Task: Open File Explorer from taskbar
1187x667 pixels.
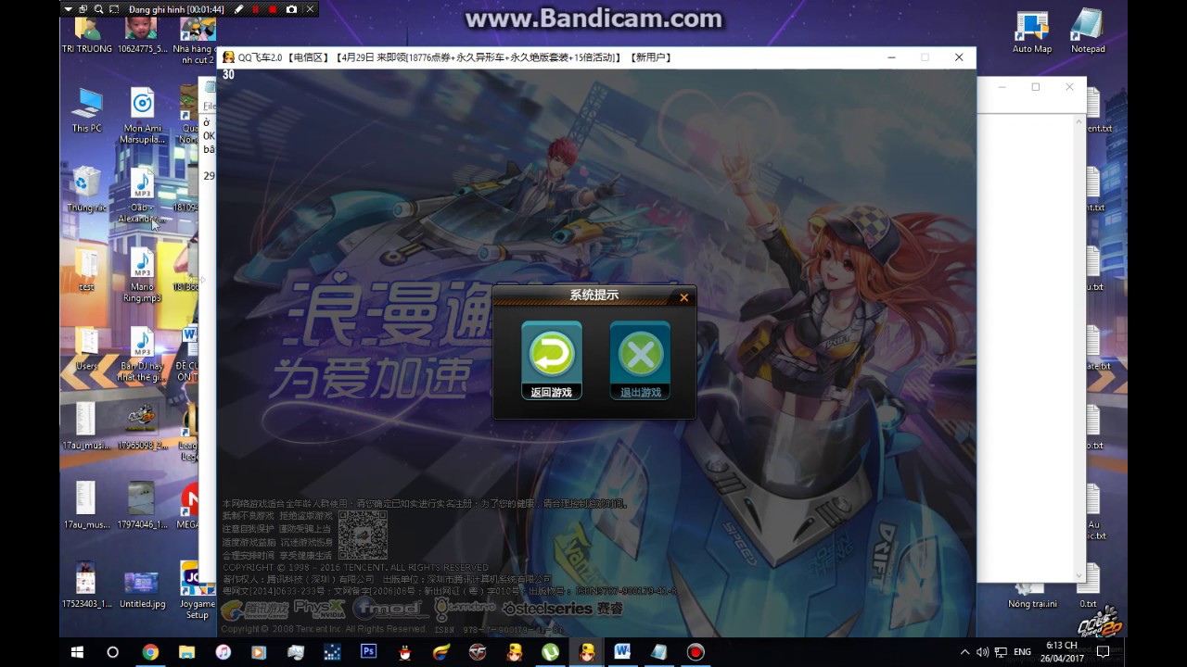Action: click(186, 652)
